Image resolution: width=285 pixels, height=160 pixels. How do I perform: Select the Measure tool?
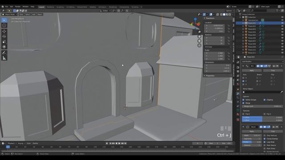[x=4, y=58]
